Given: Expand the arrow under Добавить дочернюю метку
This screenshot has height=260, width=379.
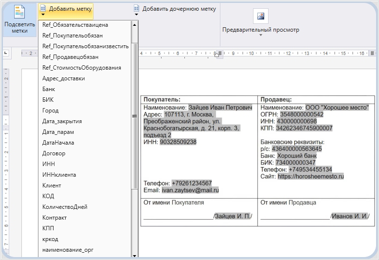Looking at the screenshot, I should 137,15.
